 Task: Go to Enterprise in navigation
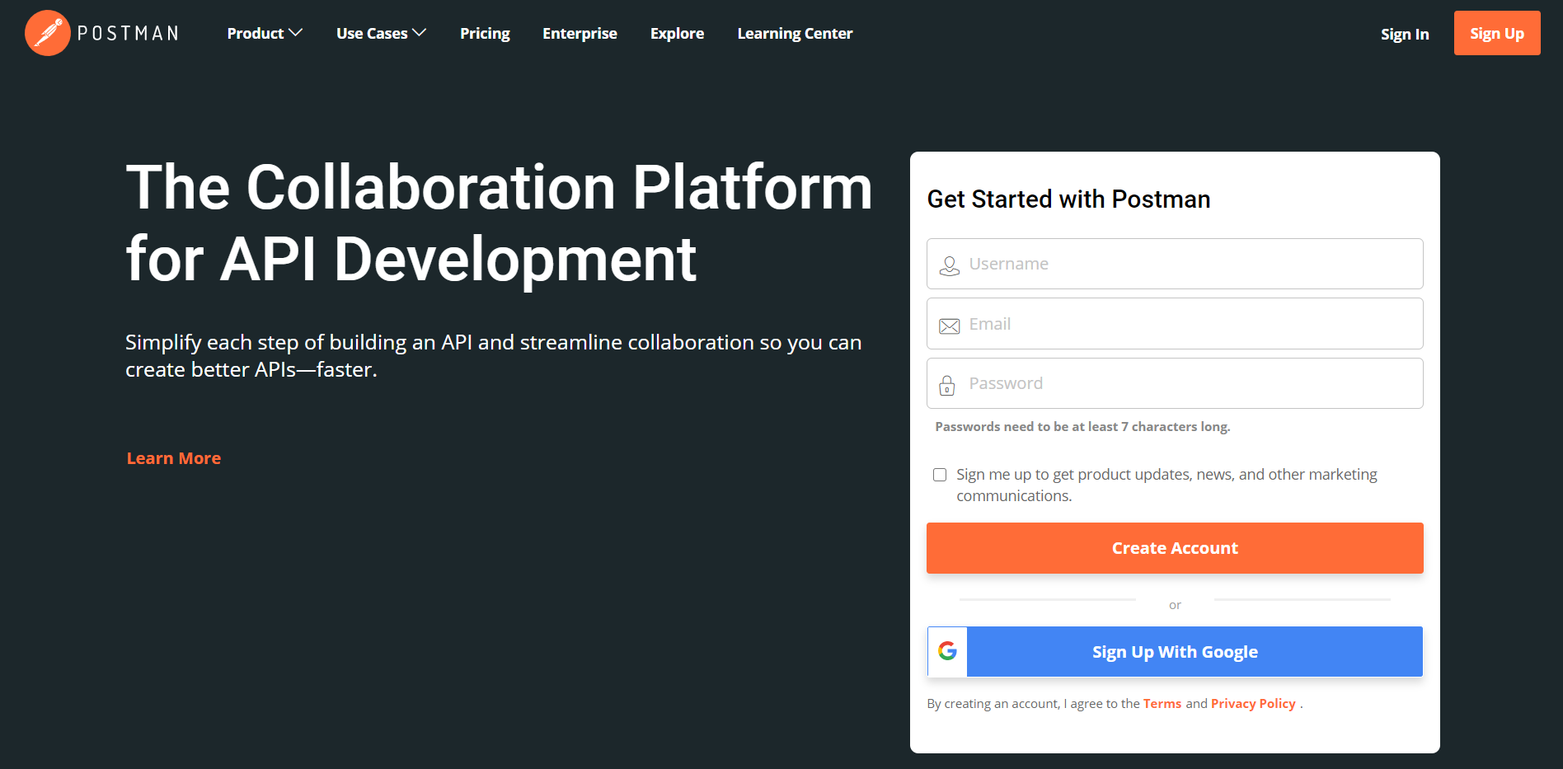pyautogui.click(x=580, y=33)
